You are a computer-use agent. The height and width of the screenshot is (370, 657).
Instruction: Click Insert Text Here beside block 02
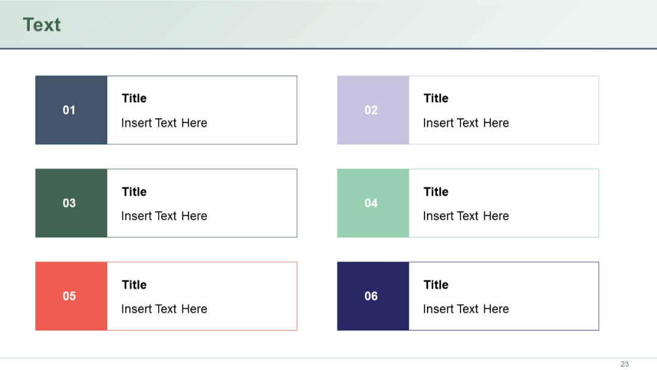(x=466, y=123)
